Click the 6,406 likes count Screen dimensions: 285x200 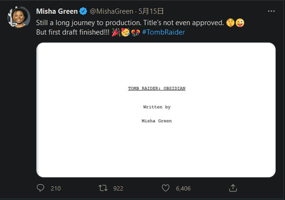(x=183, y=188)
